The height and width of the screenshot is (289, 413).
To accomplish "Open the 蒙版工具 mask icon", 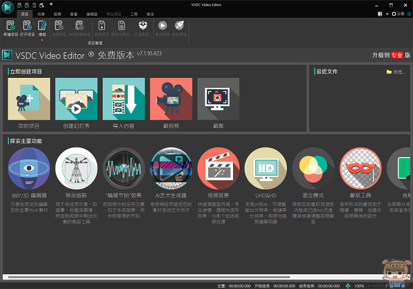I will coord(360,169).
